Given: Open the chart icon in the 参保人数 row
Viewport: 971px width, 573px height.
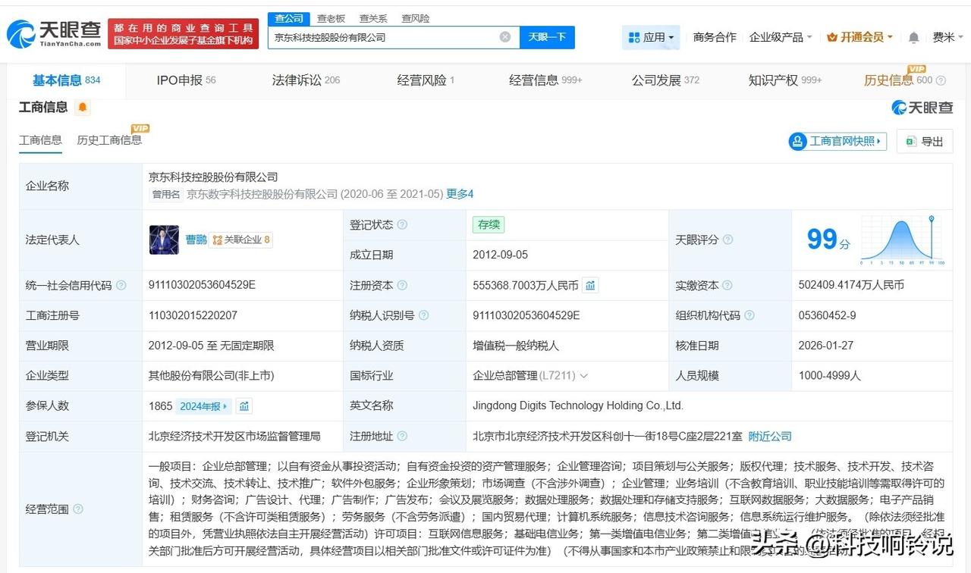Looking at the screenshot, I should 244,406.
